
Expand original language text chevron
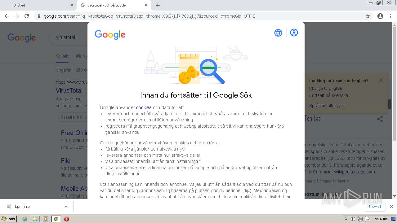pos(348,181)
